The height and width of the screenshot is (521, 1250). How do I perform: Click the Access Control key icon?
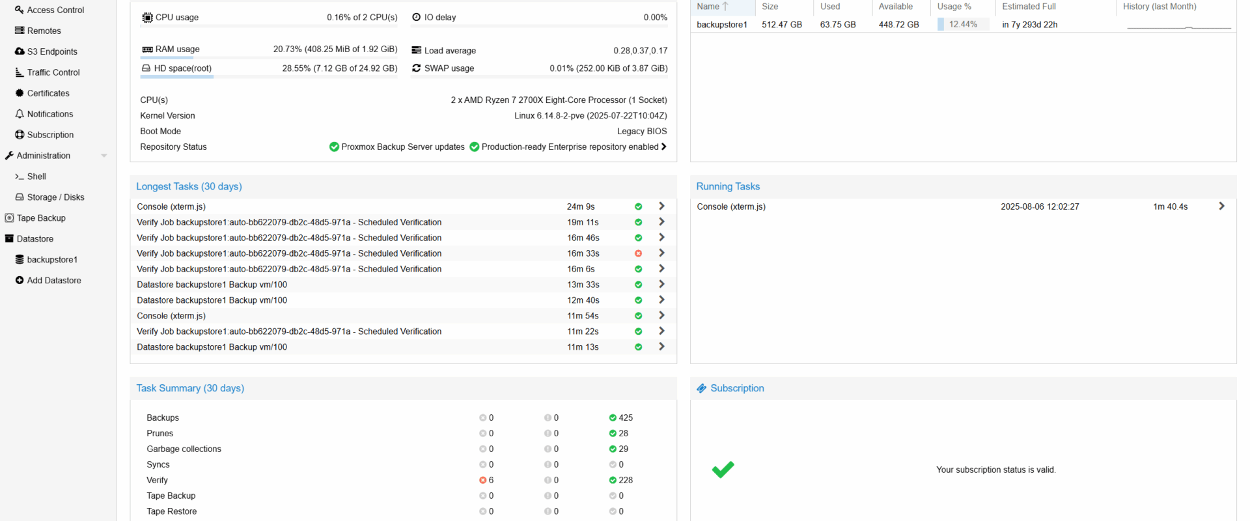(20, 10)
